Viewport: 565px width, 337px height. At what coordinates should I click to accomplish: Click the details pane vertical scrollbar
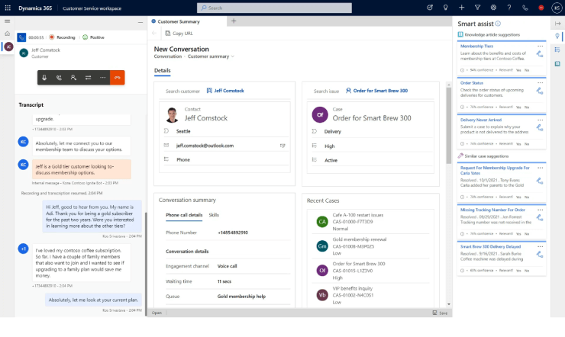click(x=449, y=126)
